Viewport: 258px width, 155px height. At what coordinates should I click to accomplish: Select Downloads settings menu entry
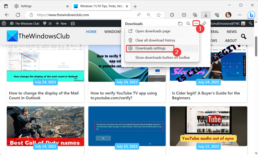tap(150, 48)
